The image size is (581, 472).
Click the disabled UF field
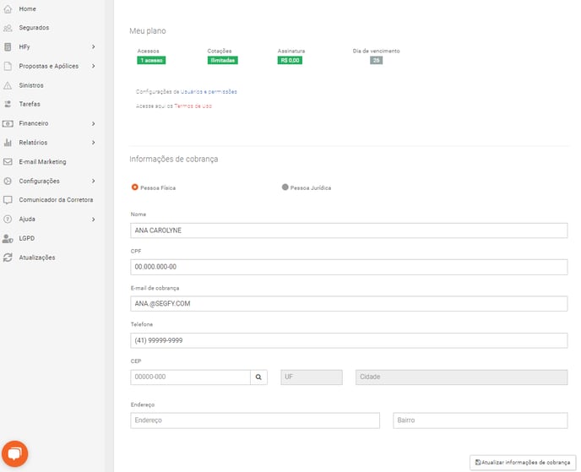click(x=312, y=377)
